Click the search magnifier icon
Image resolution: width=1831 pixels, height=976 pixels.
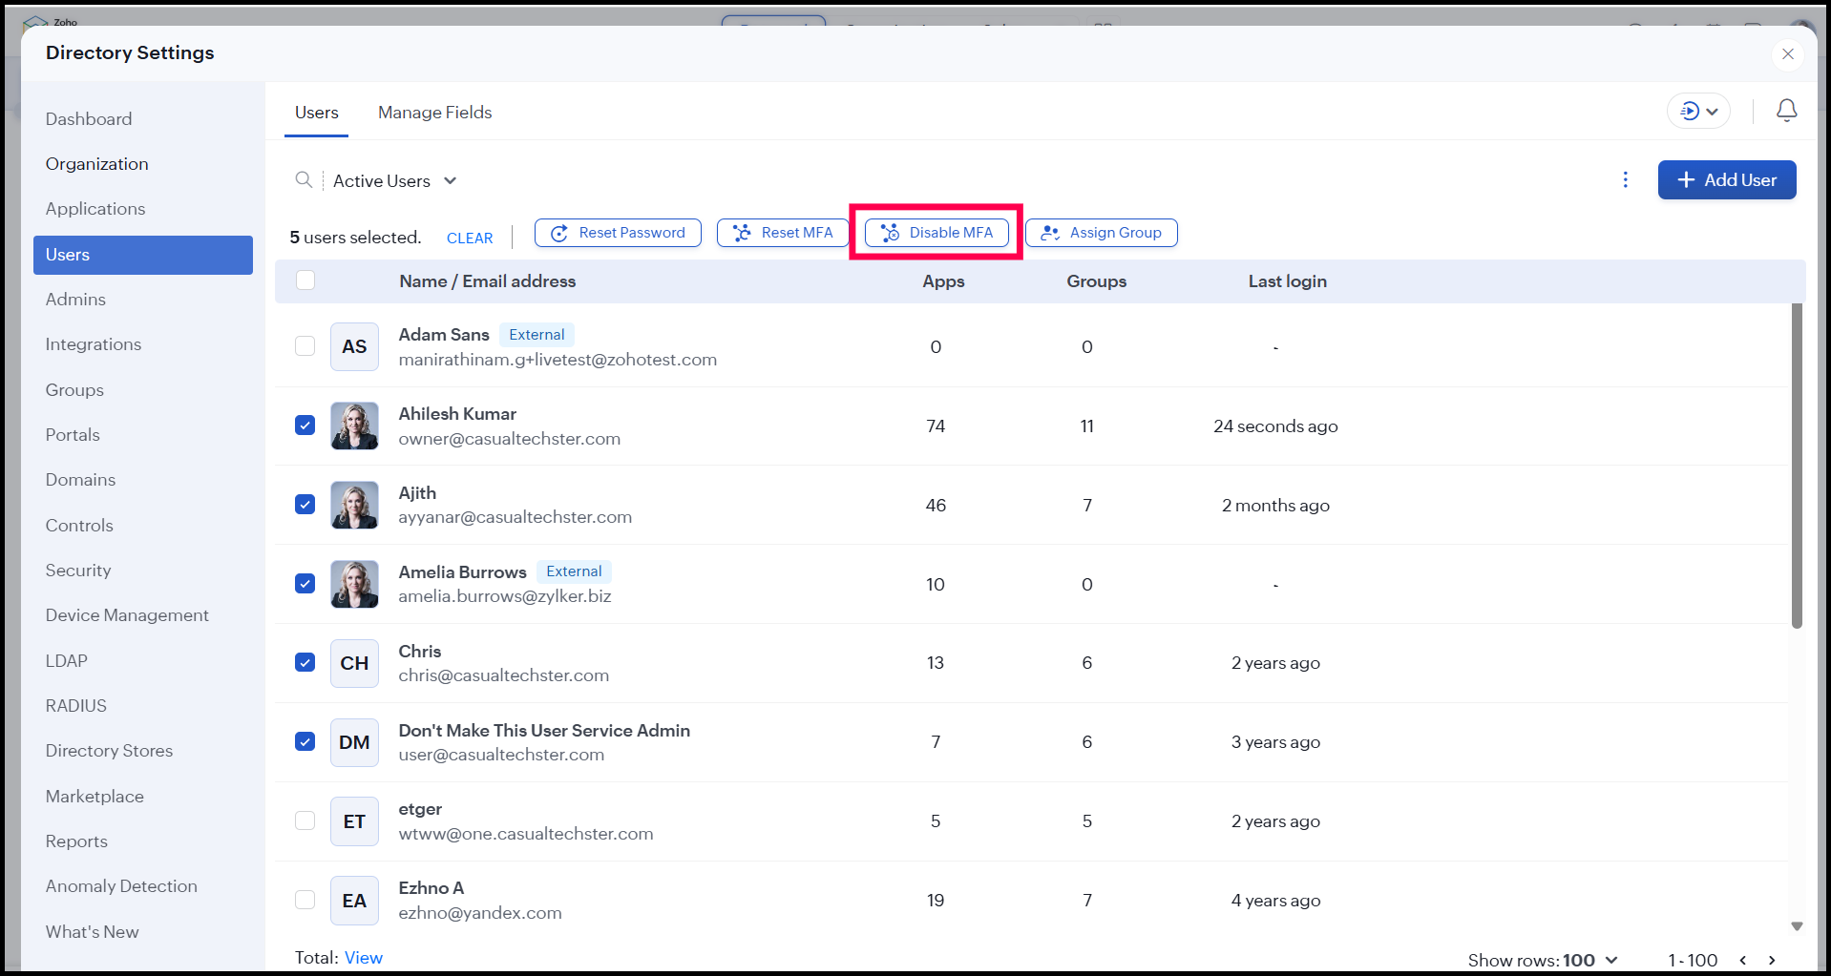point(304,180)
